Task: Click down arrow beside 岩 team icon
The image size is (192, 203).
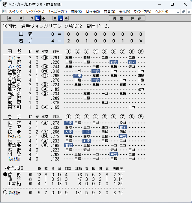Action: click(x=66, y=18)
